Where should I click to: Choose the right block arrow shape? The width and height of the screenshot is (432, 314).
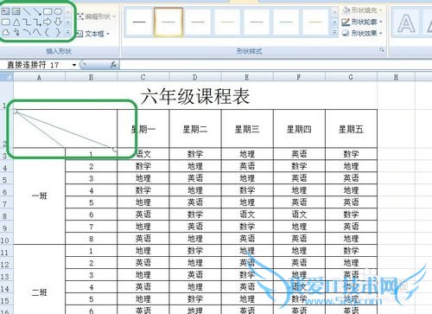[48, 22]
